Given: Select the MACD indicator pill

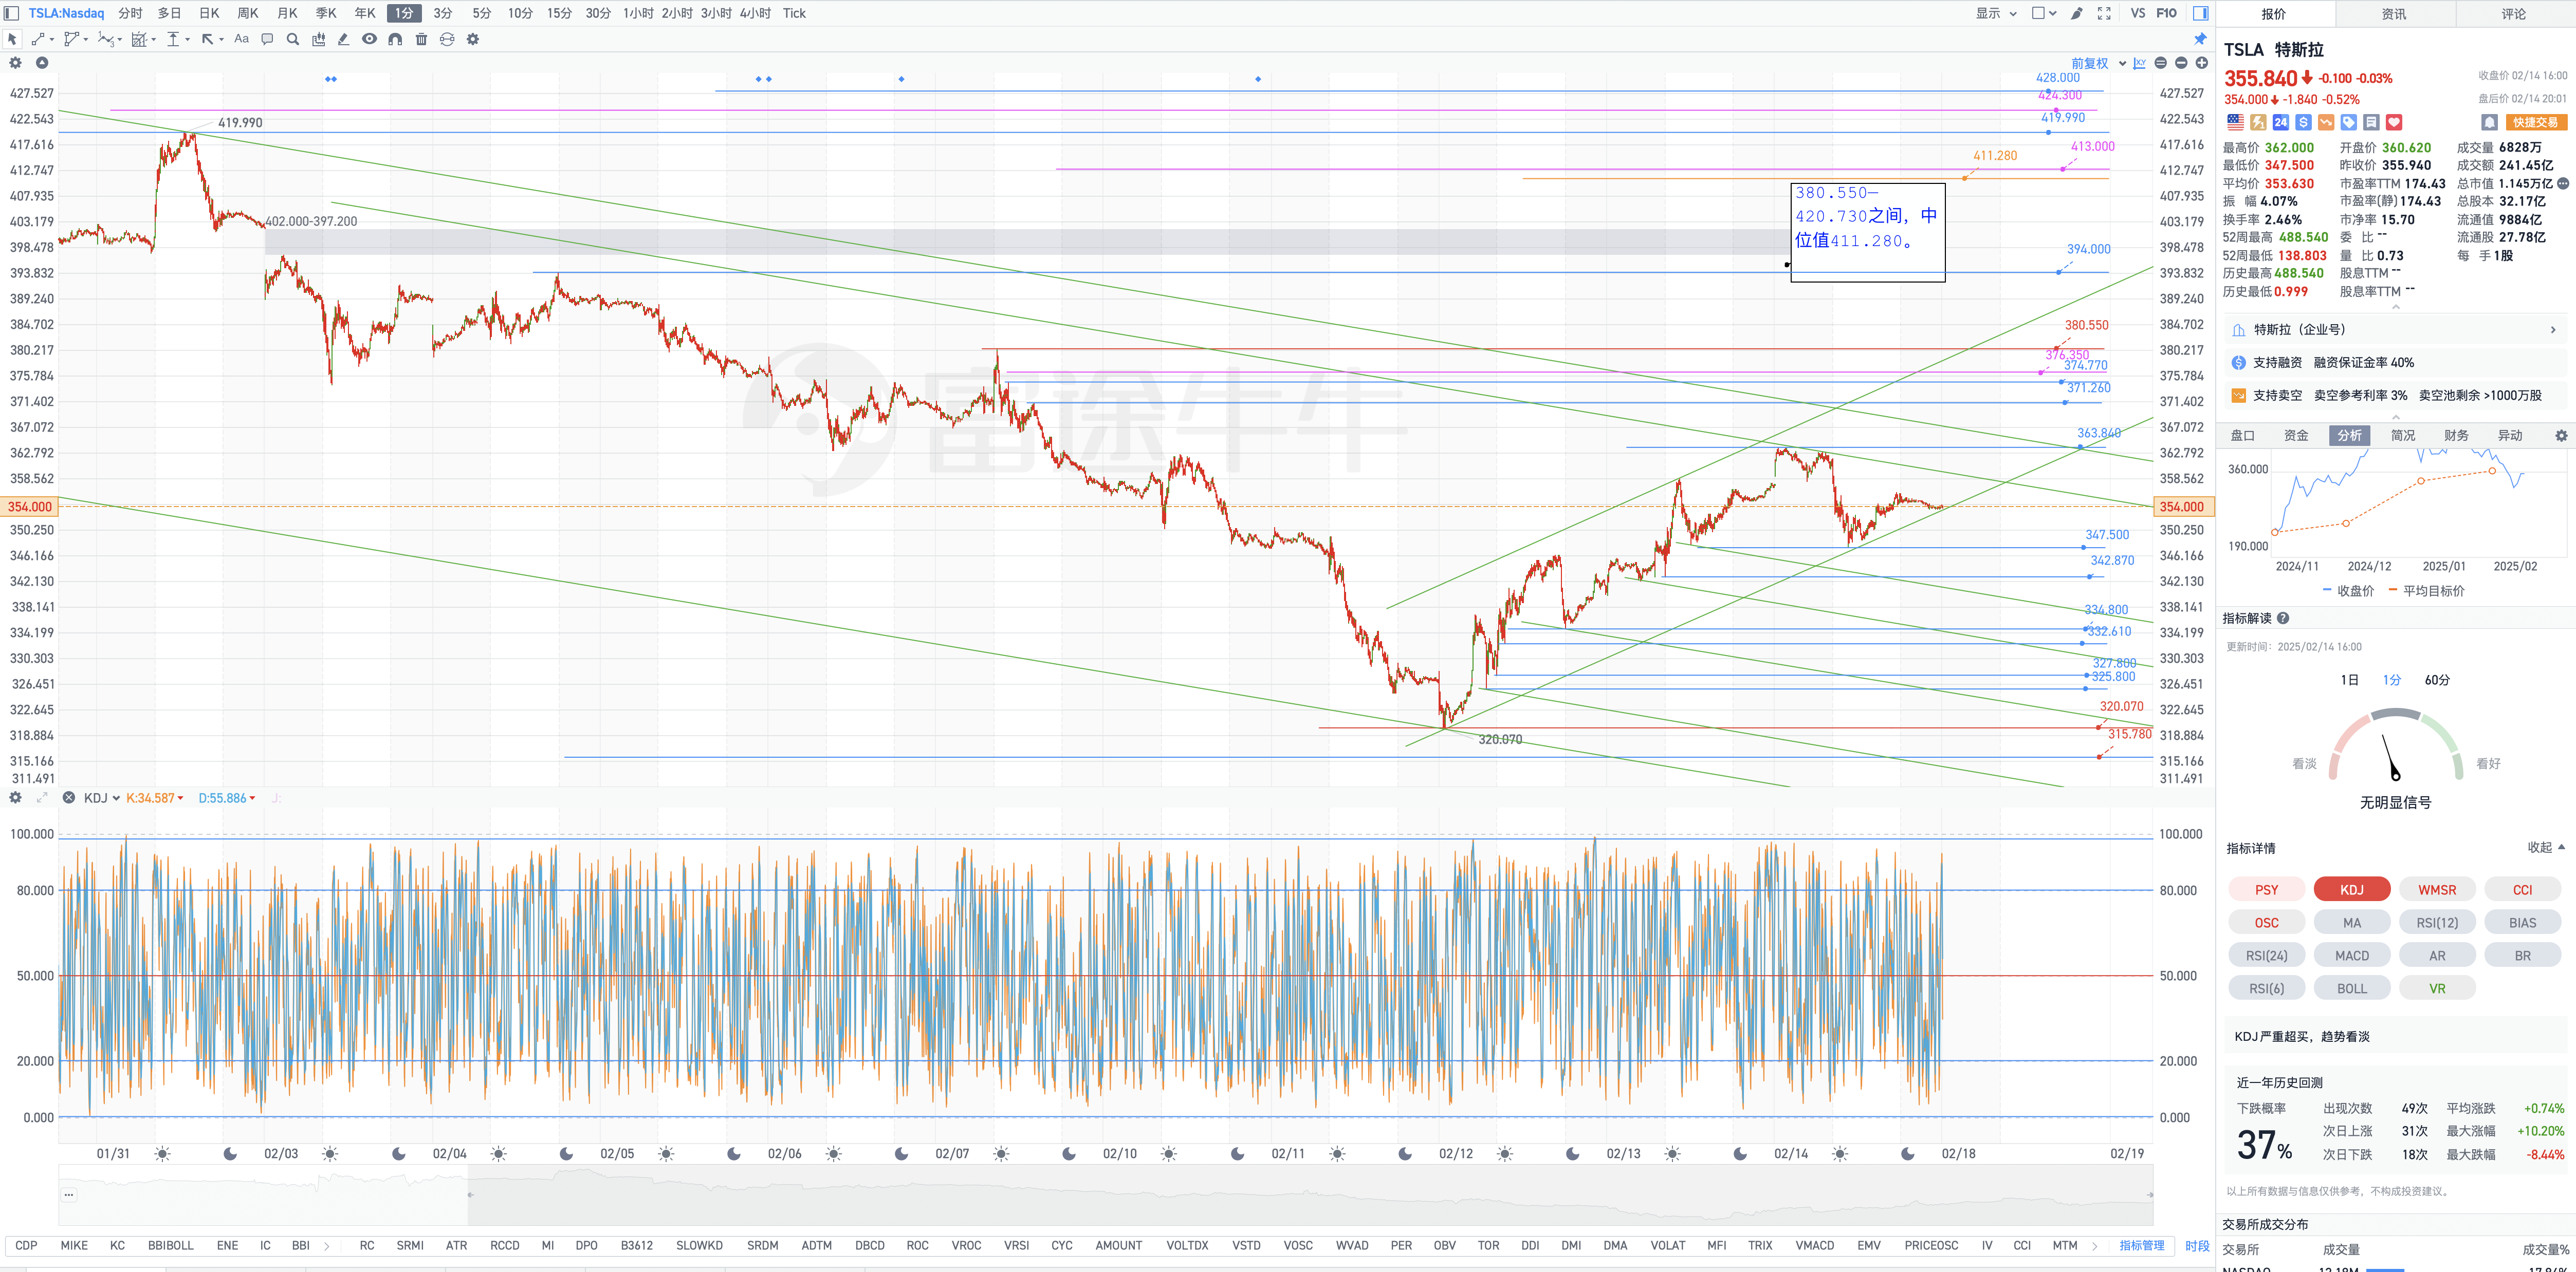Looking at the screenshot, I should pos(2352,955).
